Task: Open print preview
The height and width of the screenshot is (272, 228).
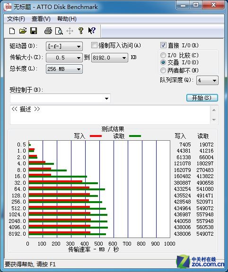Action: tap(59, 31)
